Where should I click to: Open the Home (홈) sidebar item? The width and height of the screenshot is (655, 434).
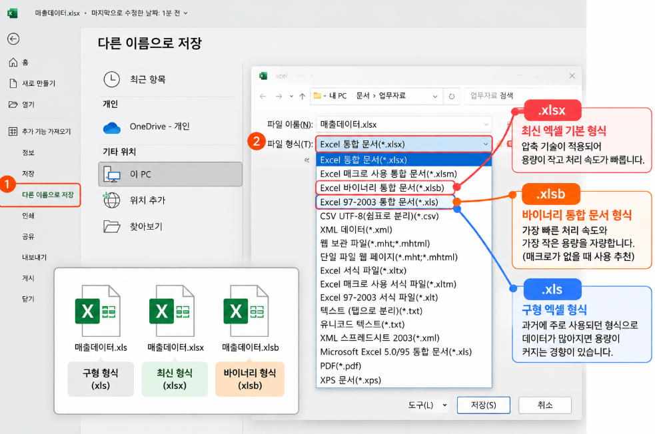tap(19, 63)
